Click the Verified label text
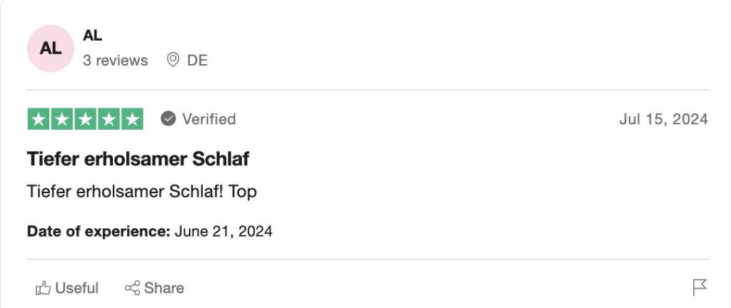This screenshot has width=731, height=308. pos(208,119)
